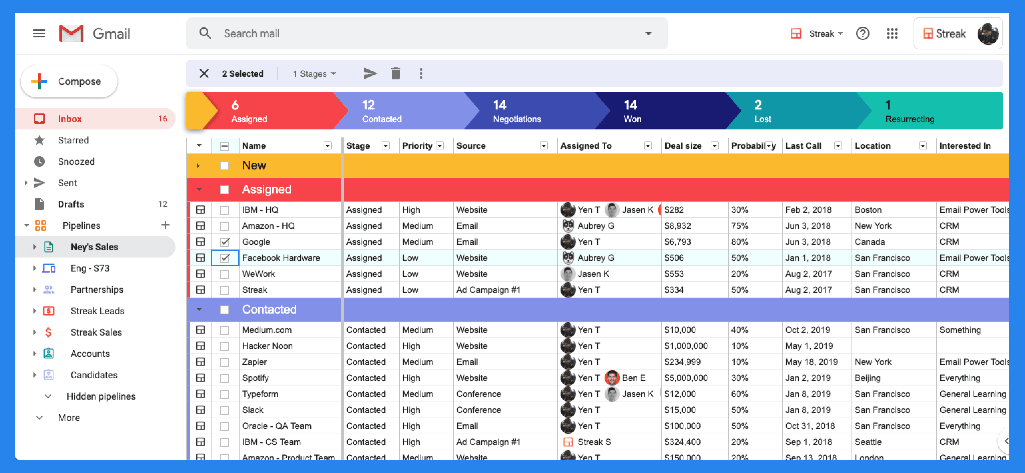Uncheck the Facebook Hardware row checkbox
The width and height of the screenshot is (1025, 473).
coord(225,258)
